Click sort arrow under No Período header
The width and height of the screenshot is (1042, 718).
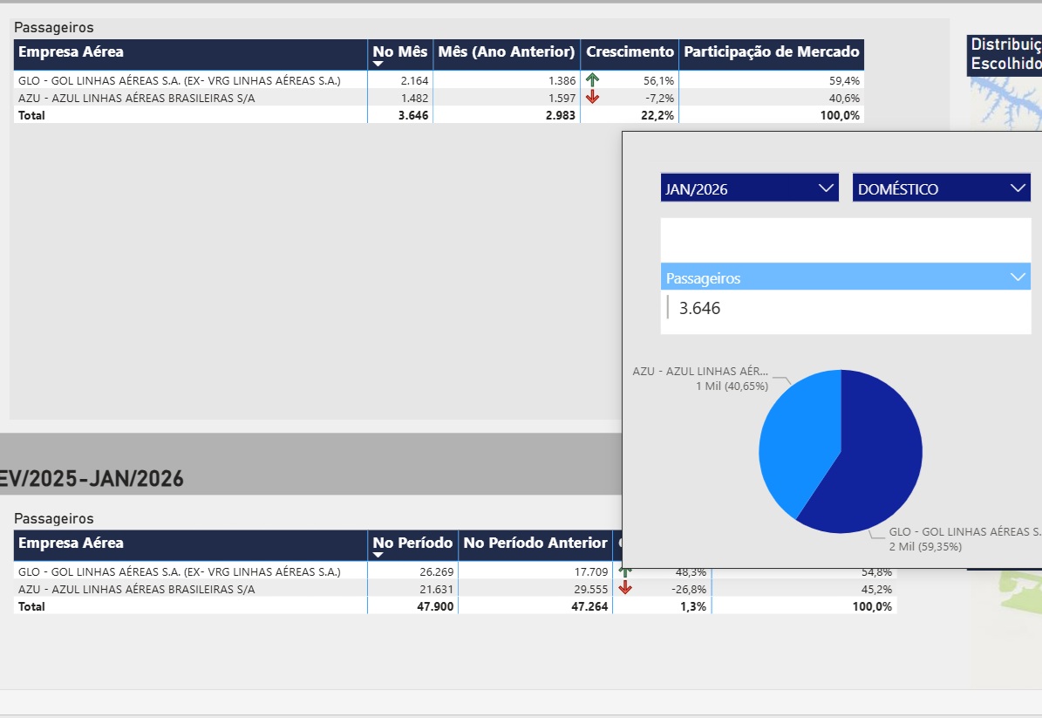tap(378, 555)
